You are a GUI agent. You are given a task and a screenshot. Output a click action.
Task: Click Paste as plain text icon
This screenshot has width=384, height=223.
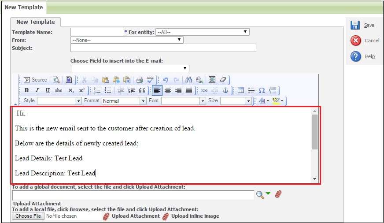pyautogui.click(x=116, y=80)
